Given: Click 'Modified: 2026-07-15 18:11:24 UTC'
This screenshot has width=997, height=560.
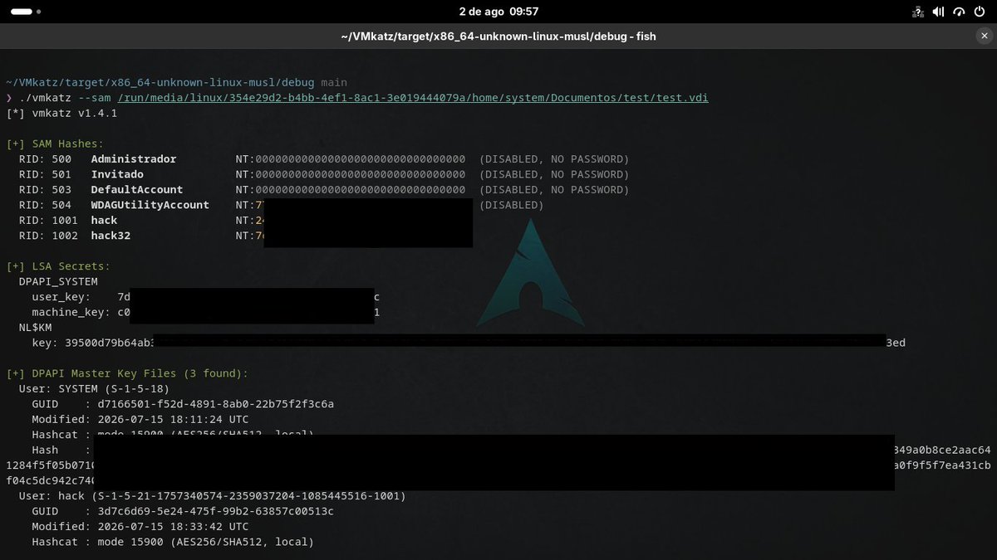Looking at the screenshot, I should pos(140,419).
